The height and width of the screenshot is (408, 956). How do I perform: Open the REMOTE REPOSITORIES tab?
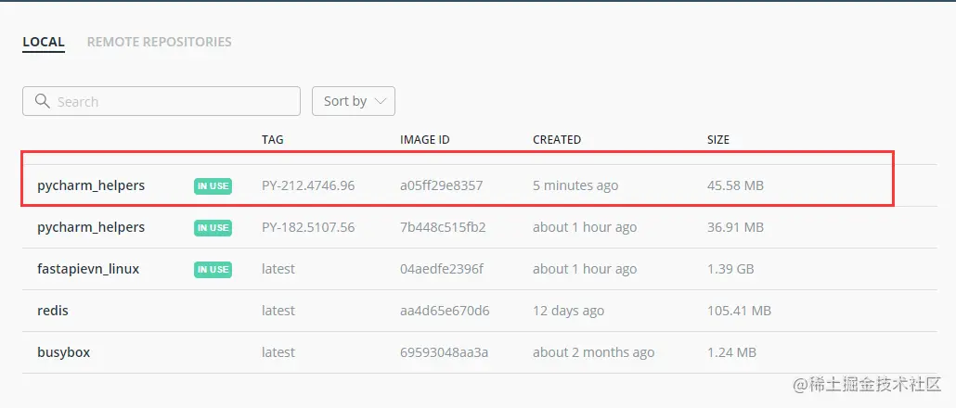[159, 42]
